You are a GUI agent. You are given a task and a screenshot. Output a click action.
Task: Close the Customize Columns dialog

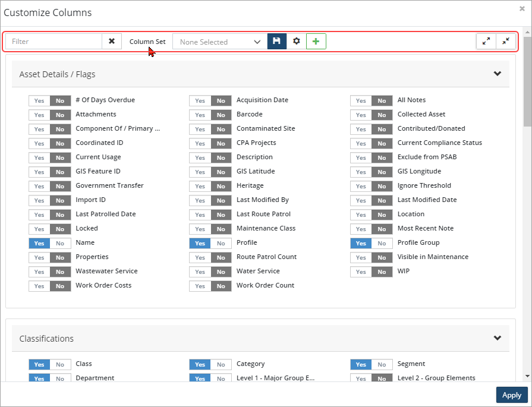click(522, 9)
